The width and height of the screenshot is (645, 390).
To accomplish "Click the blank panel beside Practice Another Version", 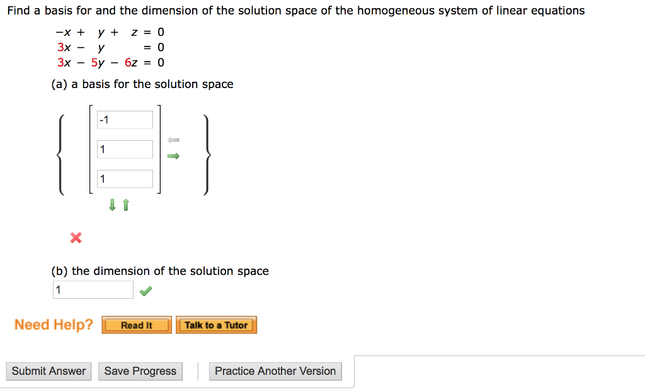I will click(498, 371).
